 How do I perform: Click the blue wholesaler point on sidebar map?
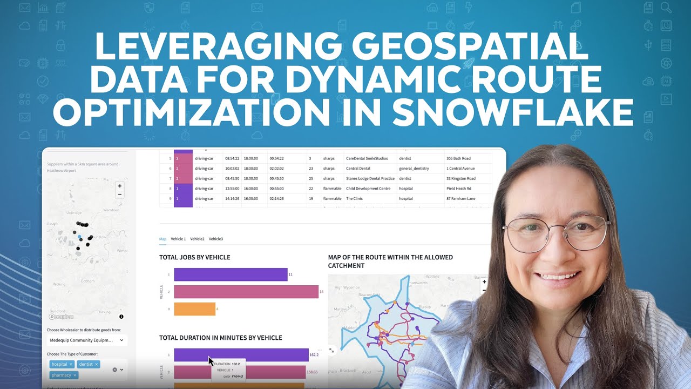(x=80, y=237)
